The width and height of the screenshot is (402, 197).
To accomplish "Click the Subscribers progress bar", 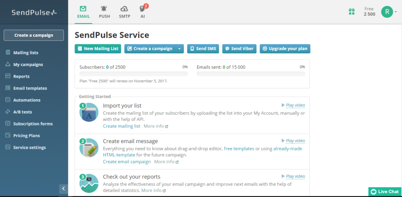I will pos(133,74).
